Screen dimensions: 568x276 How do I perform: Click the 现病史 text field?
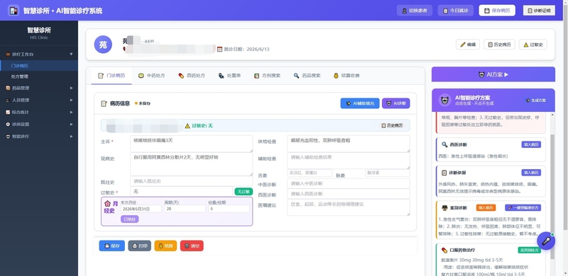coord(191,164)
